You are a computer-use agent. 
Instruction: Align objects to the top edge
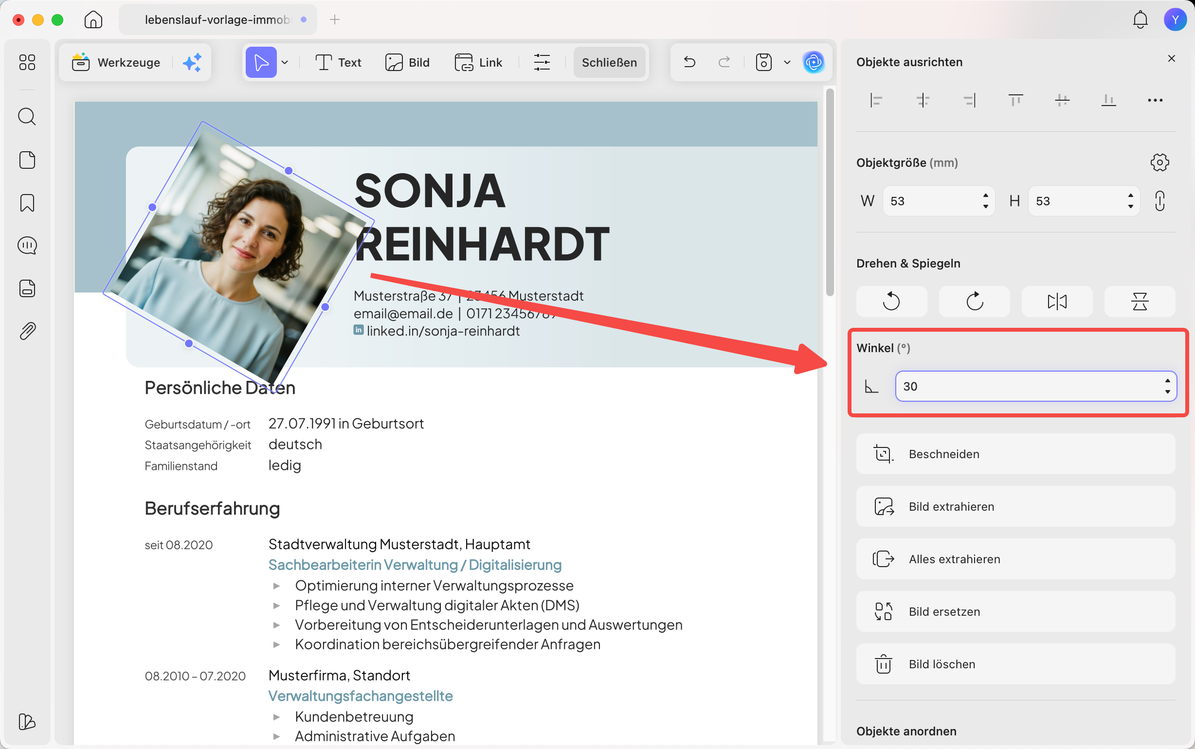pos(1015,101)
